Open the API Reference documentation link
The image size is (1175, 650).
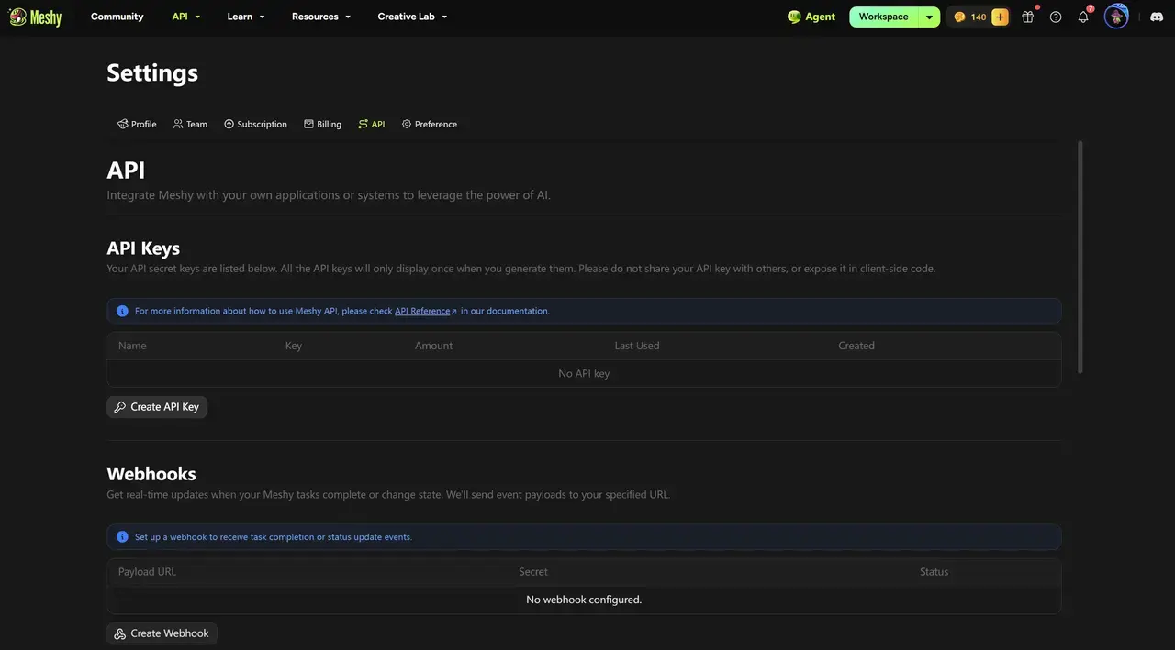click(x=425, y=311)
